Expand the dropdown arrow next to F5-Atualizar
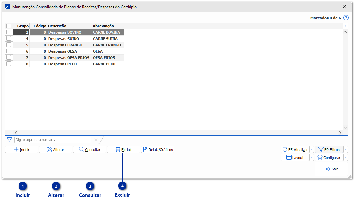Viewport: 355px width, 204px height. coord(312,150)
